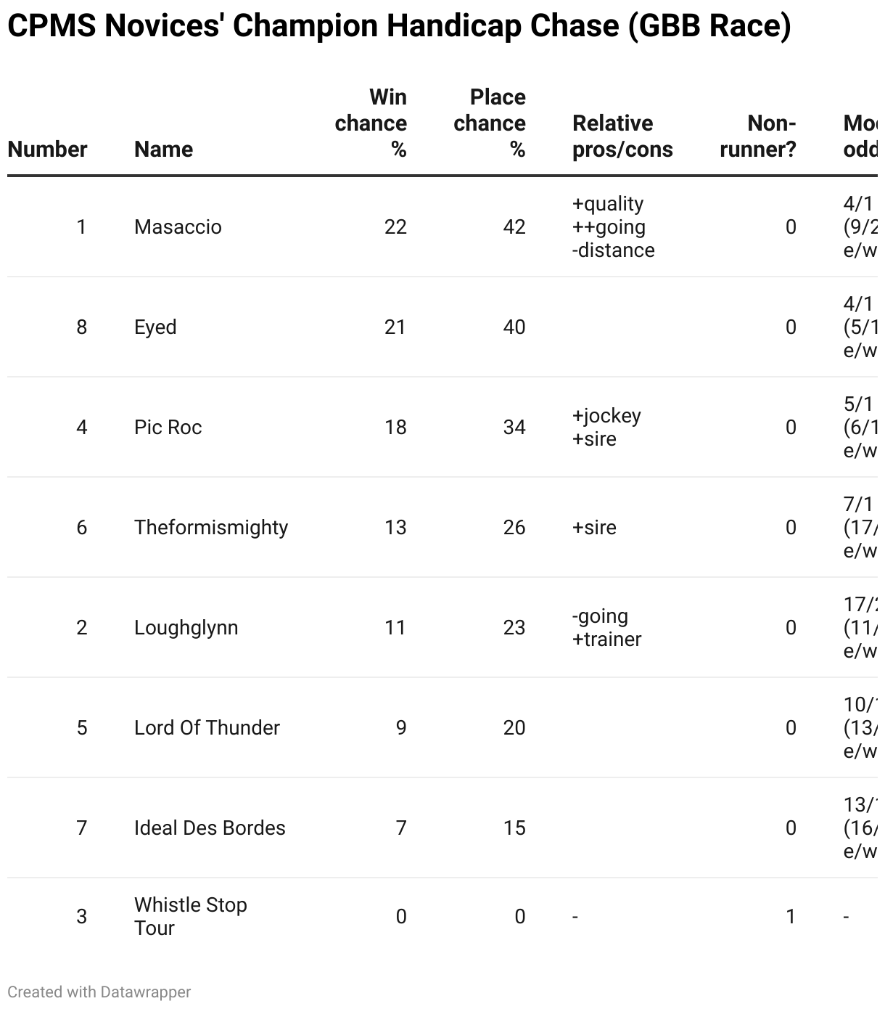The height and width of the screenshot is (1009, 885).
Task: Click Masaccio's win chance value 22
Action: (395, 227)
